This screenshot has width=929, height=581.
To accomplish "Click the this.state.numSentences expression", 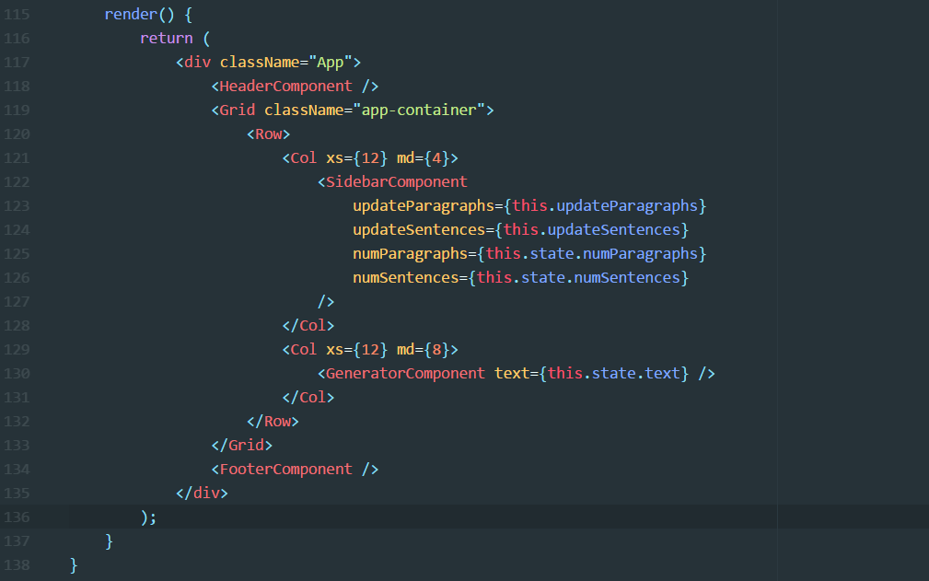I will [578, 277].
